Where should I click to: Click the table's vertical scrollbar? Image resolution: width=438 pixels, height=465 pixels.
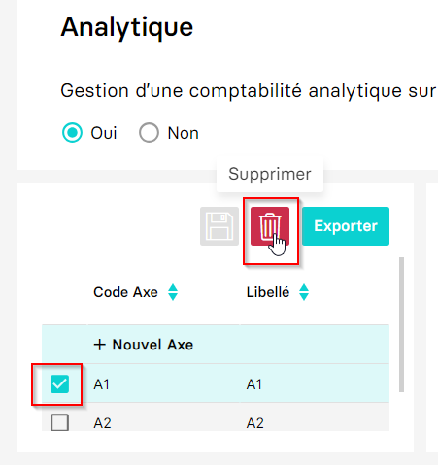click(401, 324)
